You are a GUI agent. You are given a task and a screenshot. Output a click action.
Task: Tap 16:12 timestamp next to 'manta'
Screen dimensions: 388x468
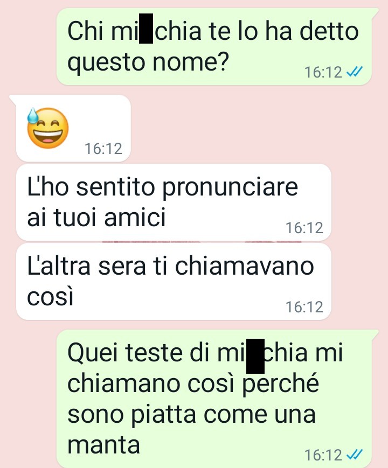point(323,455)
